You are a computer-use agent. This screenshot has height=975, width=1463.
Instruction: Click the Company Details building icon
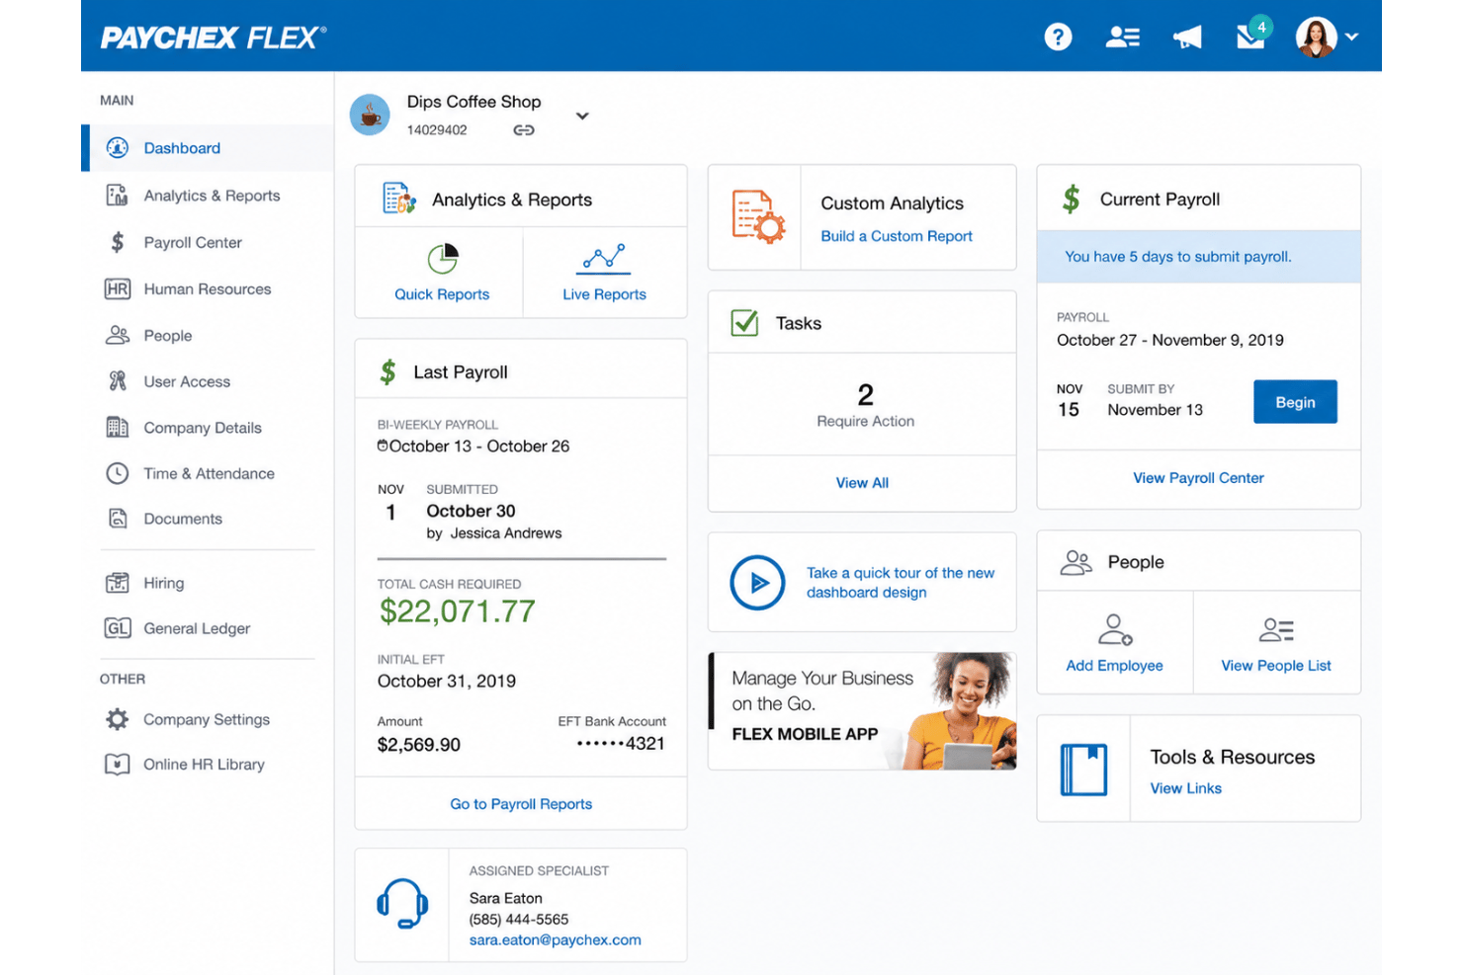click(118, 428)
